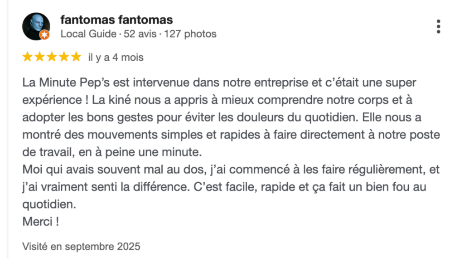Click the "il y a 4 mois" timestamp
Viewport: 464px width, 263px height.
pos(116,58)
